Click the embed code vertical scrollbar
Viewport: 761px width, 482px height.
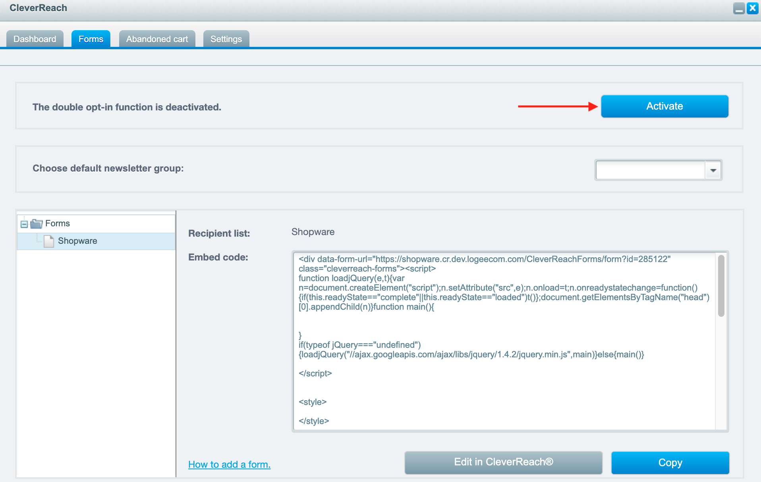click(x=721, y=286)
